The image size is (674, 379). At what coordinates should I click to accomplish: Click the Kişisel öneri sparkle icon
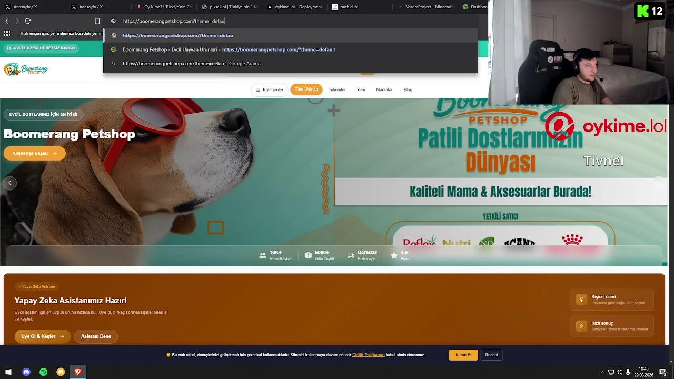pyautogui.click(x=581, y=300)
